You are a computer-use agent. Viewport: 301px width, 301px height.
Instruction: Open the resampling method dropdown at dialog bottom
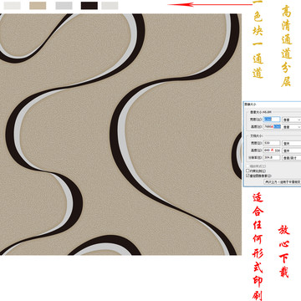tap(283, 181)
